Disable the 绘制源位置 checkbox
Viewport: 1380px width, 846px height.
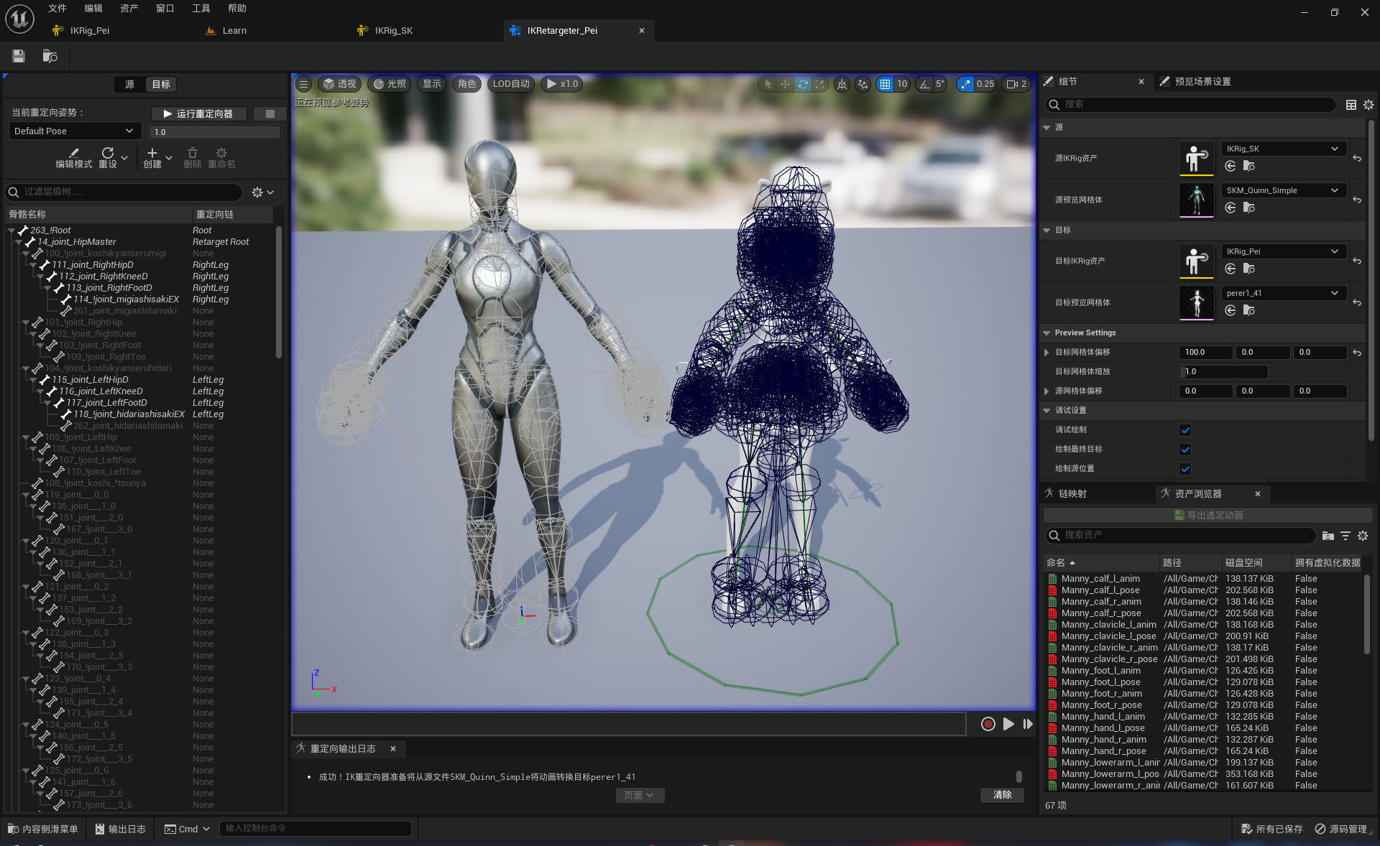(1185, 469)
